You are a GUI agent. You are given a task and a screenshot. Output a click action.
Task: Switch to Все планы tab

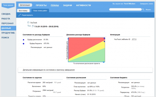click(x=23, y=11)
